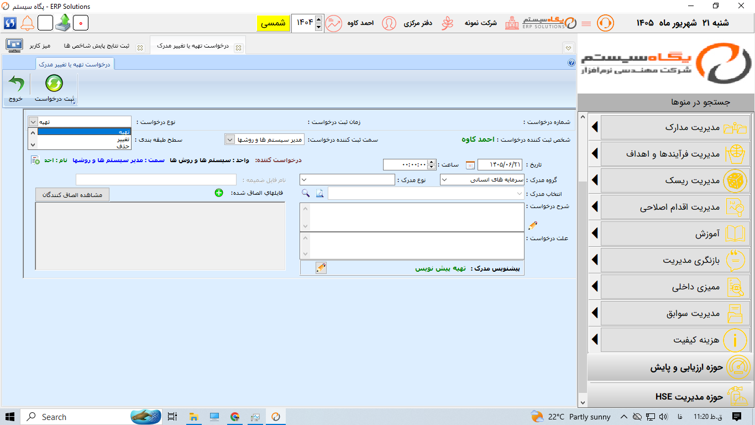Click the pencil icon beside شرح درخواست
755x425 pixels.
click(533, 225)
